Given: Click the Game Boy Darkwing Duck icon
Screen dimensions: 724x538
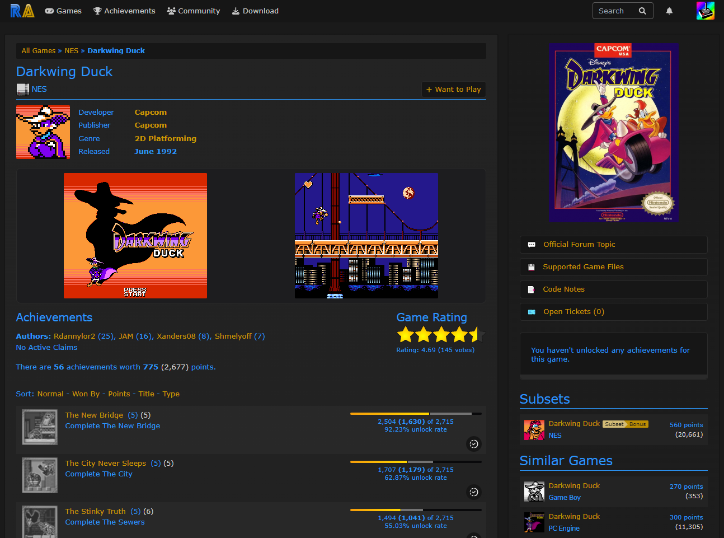Looking at the screenshot, I should [x=534, y=492].
